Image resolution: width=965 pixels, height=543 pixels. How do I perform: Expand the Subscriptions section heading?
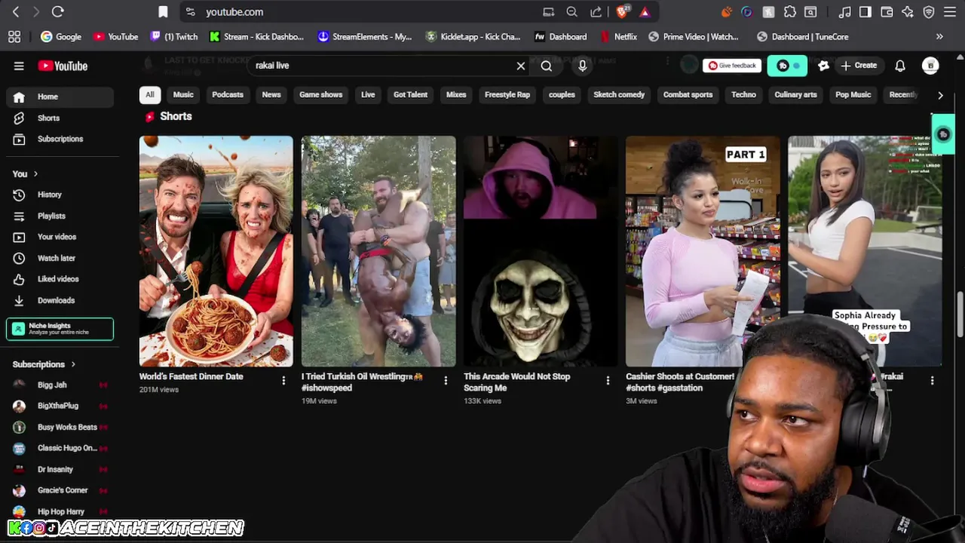click(44, 364)
